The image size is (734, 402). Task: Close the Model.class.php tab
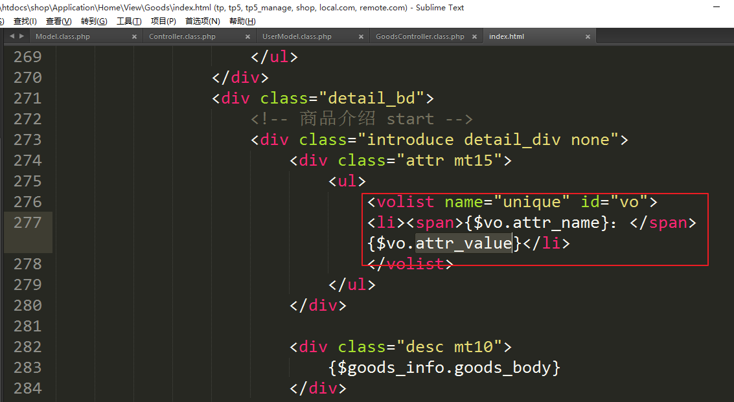coord(135,37)
